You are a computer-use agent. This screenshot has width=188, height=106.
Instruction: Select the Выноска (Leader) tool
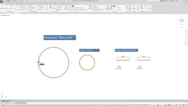click(59, 8)
